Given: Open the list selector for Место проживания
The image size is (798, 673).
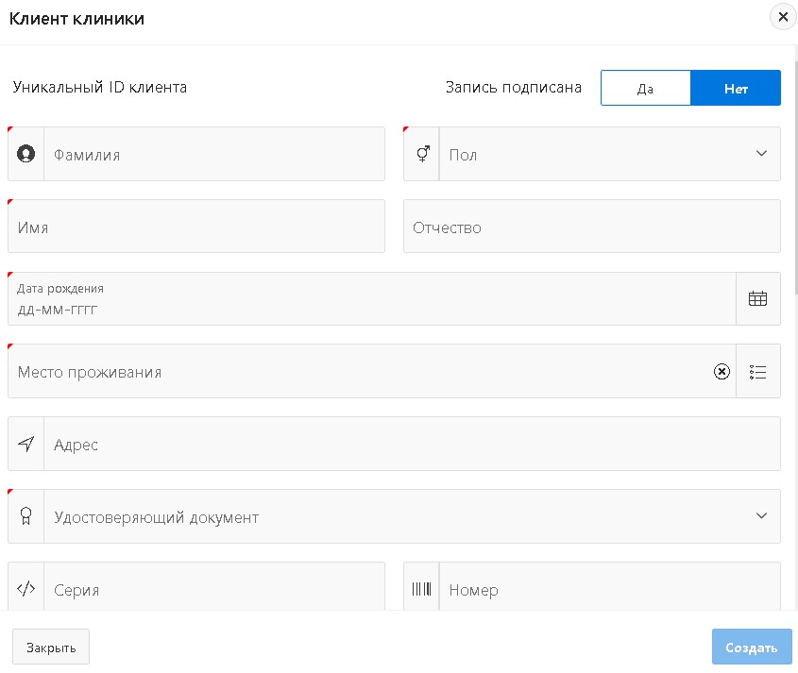Looking at the screenshot, I should (x=757, y=372).
